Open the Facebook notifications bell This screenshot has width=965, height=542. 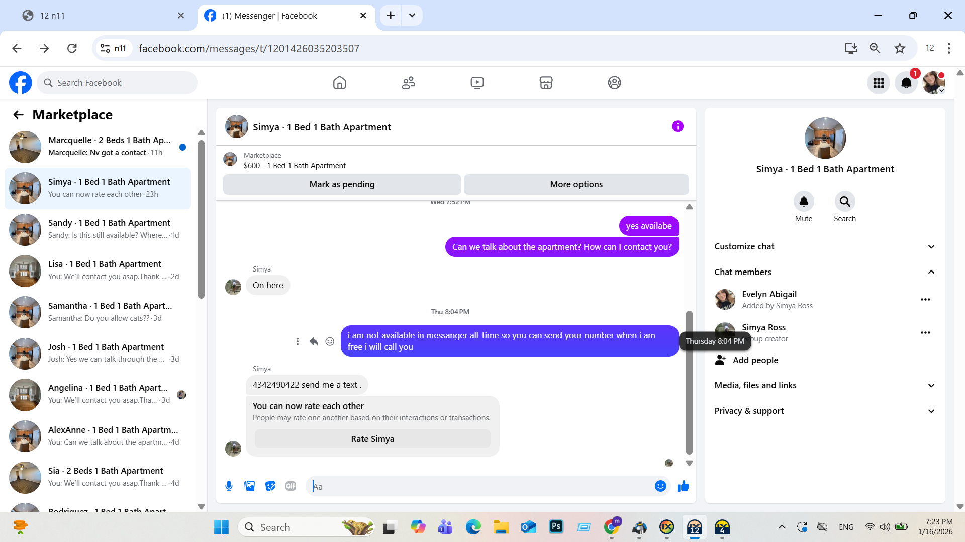(906, 83)
